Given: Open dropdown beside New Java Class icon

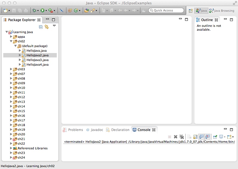Looking at the screenshot, I should tap(80, 11).
